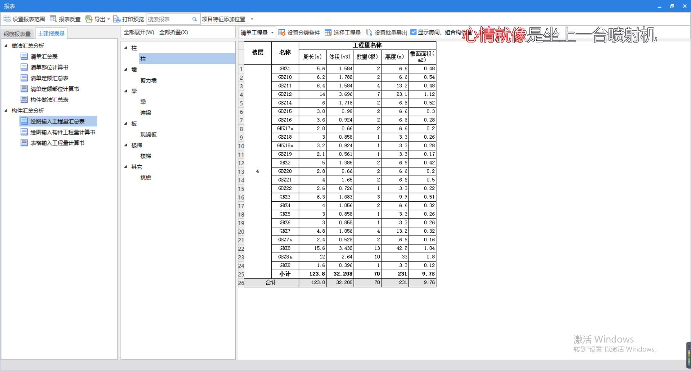
Task: Collapse the 板 category node
Action: [x=126, y=124]
